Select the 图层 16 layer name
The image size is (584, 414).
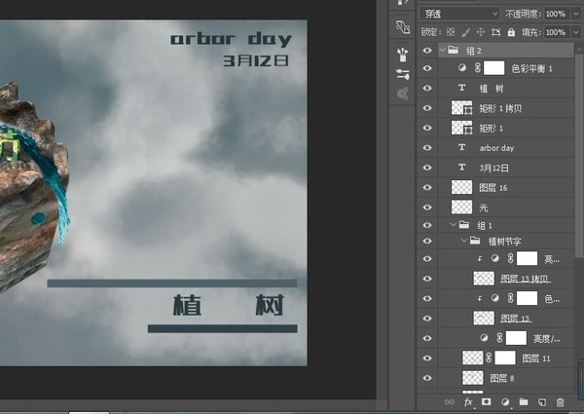pos(493,188)
